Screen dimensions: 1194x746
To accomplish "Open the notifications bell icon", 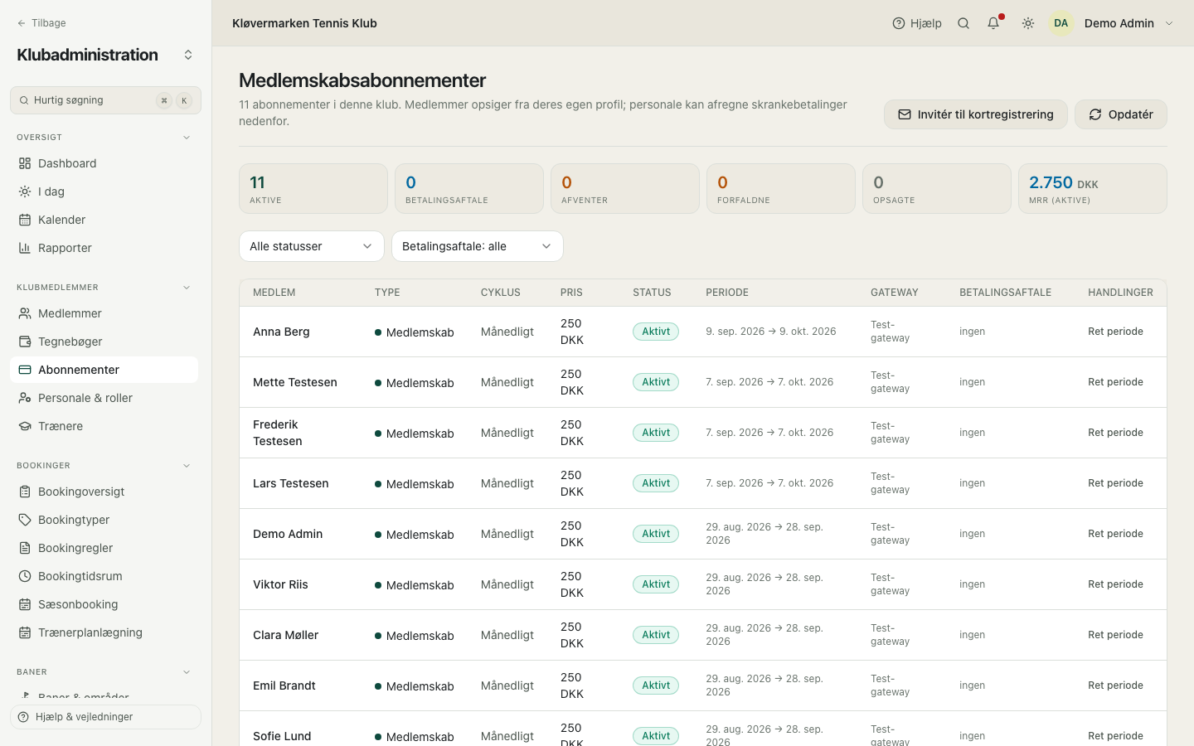I will coord(993,23).
